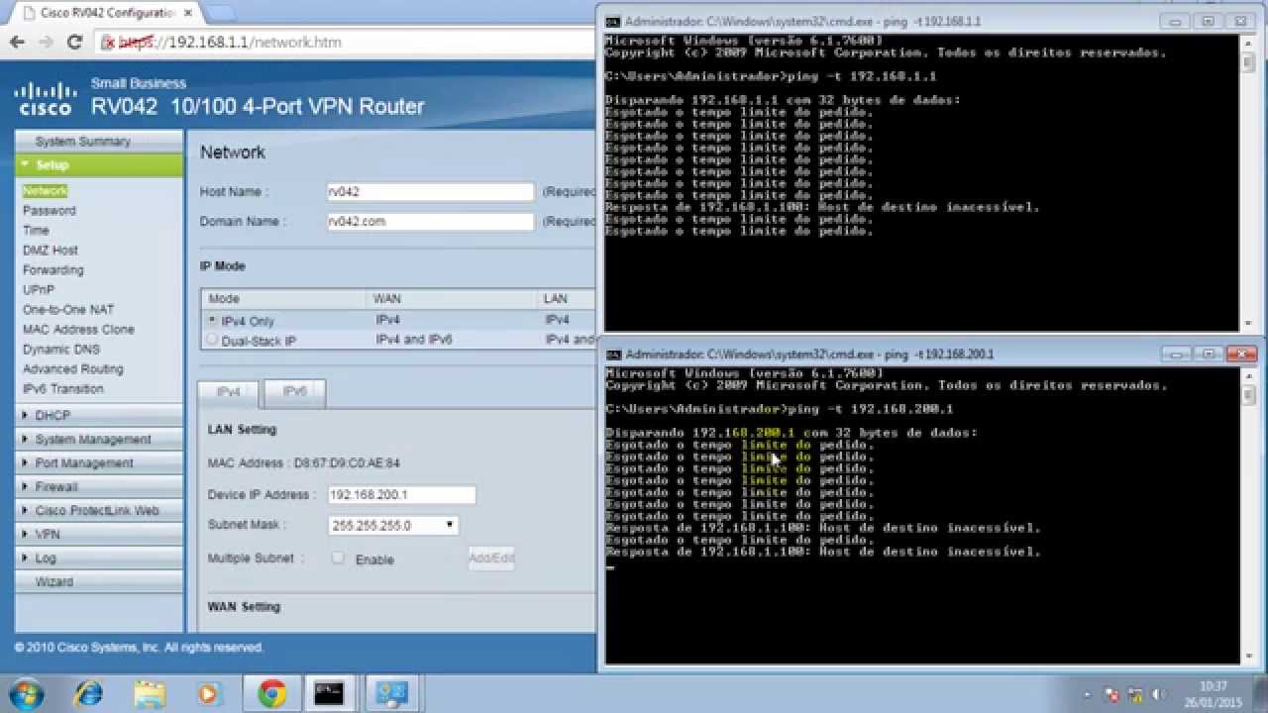The width and height of the screenshot is (1268, 713).
Task: Expand the Port Management section
Action: click(99, 462)
